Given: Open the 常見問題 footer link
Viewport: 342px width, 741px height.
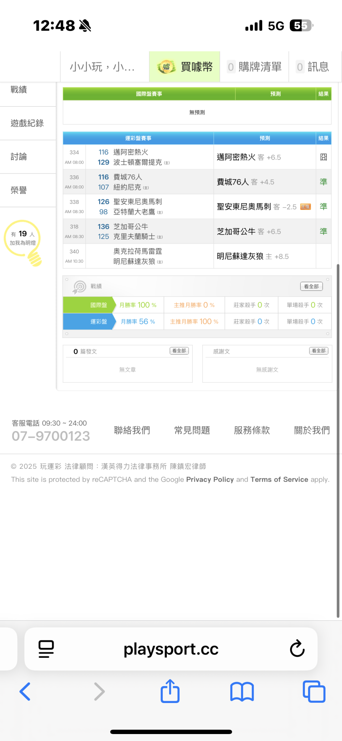Looking at the screenshot, I should click(192, 430).
